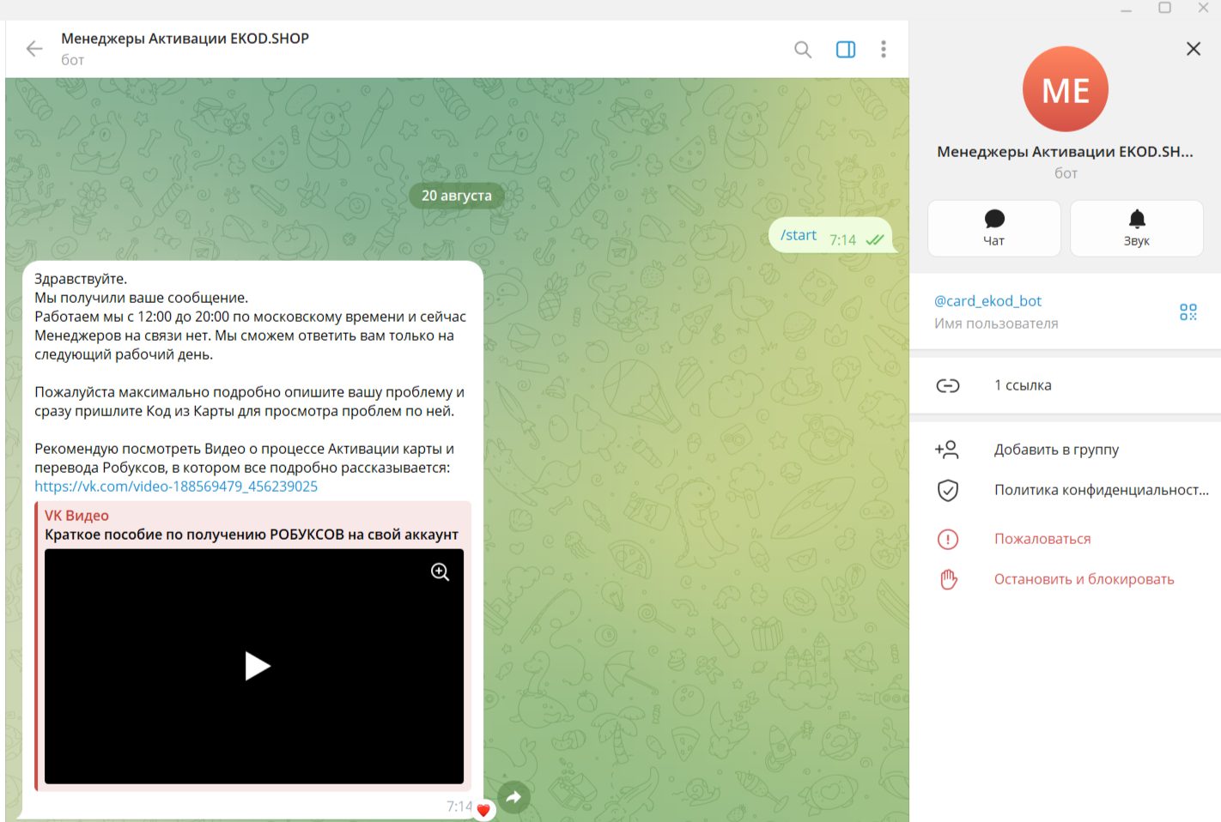The image size is (1221, 822).
Task: Choose Пожаловаться to report the bot
Action: click(1065, 539)
